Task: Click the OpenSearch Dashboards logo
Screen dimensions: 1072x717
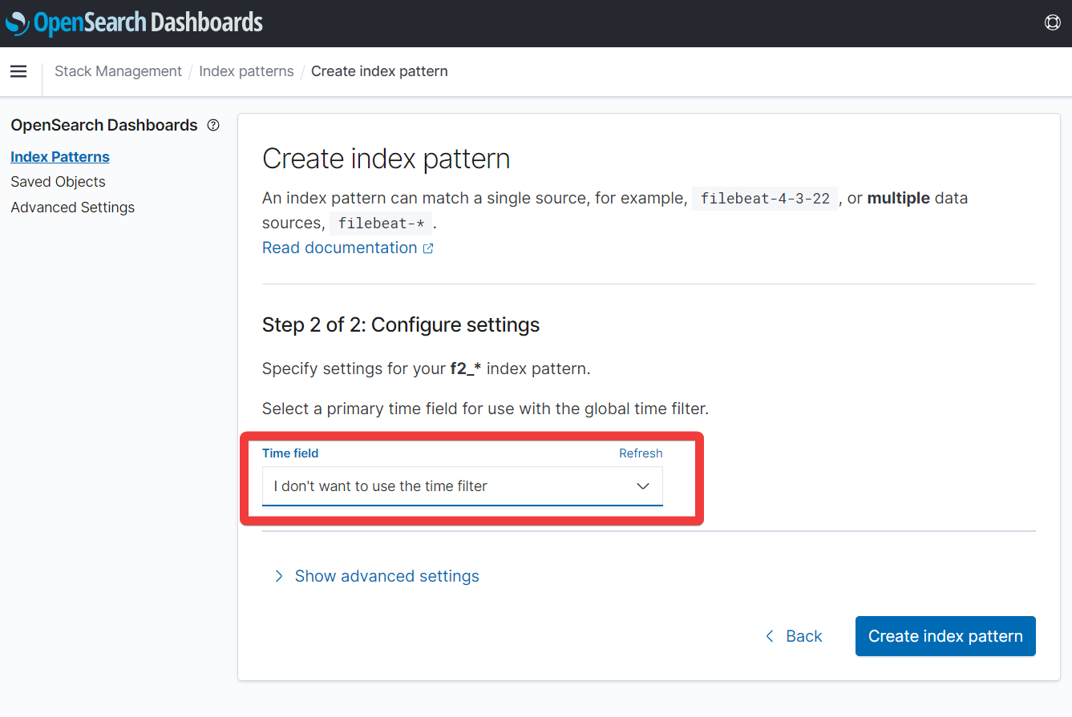Action: [134, 22]
